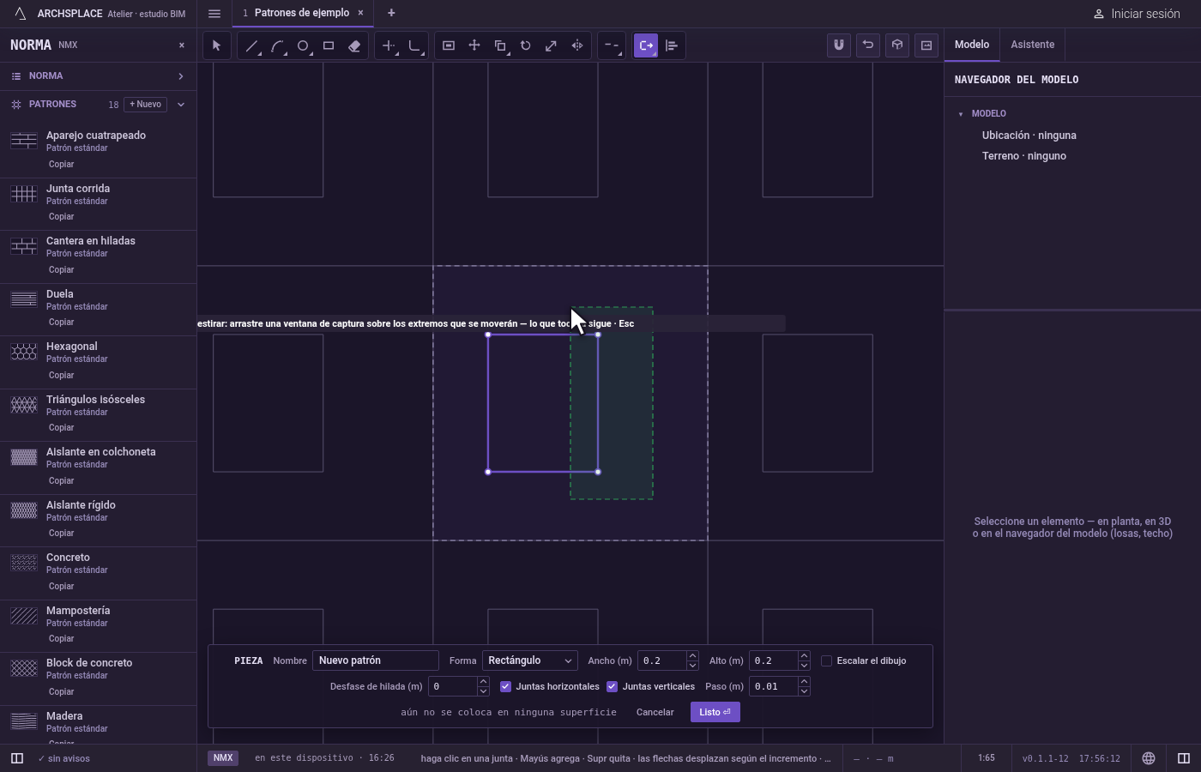The height and width of the screenshot is (772, 1201).
Task: Toggle Escalar el dibujo checkbox
Action: tap(827, 660)
